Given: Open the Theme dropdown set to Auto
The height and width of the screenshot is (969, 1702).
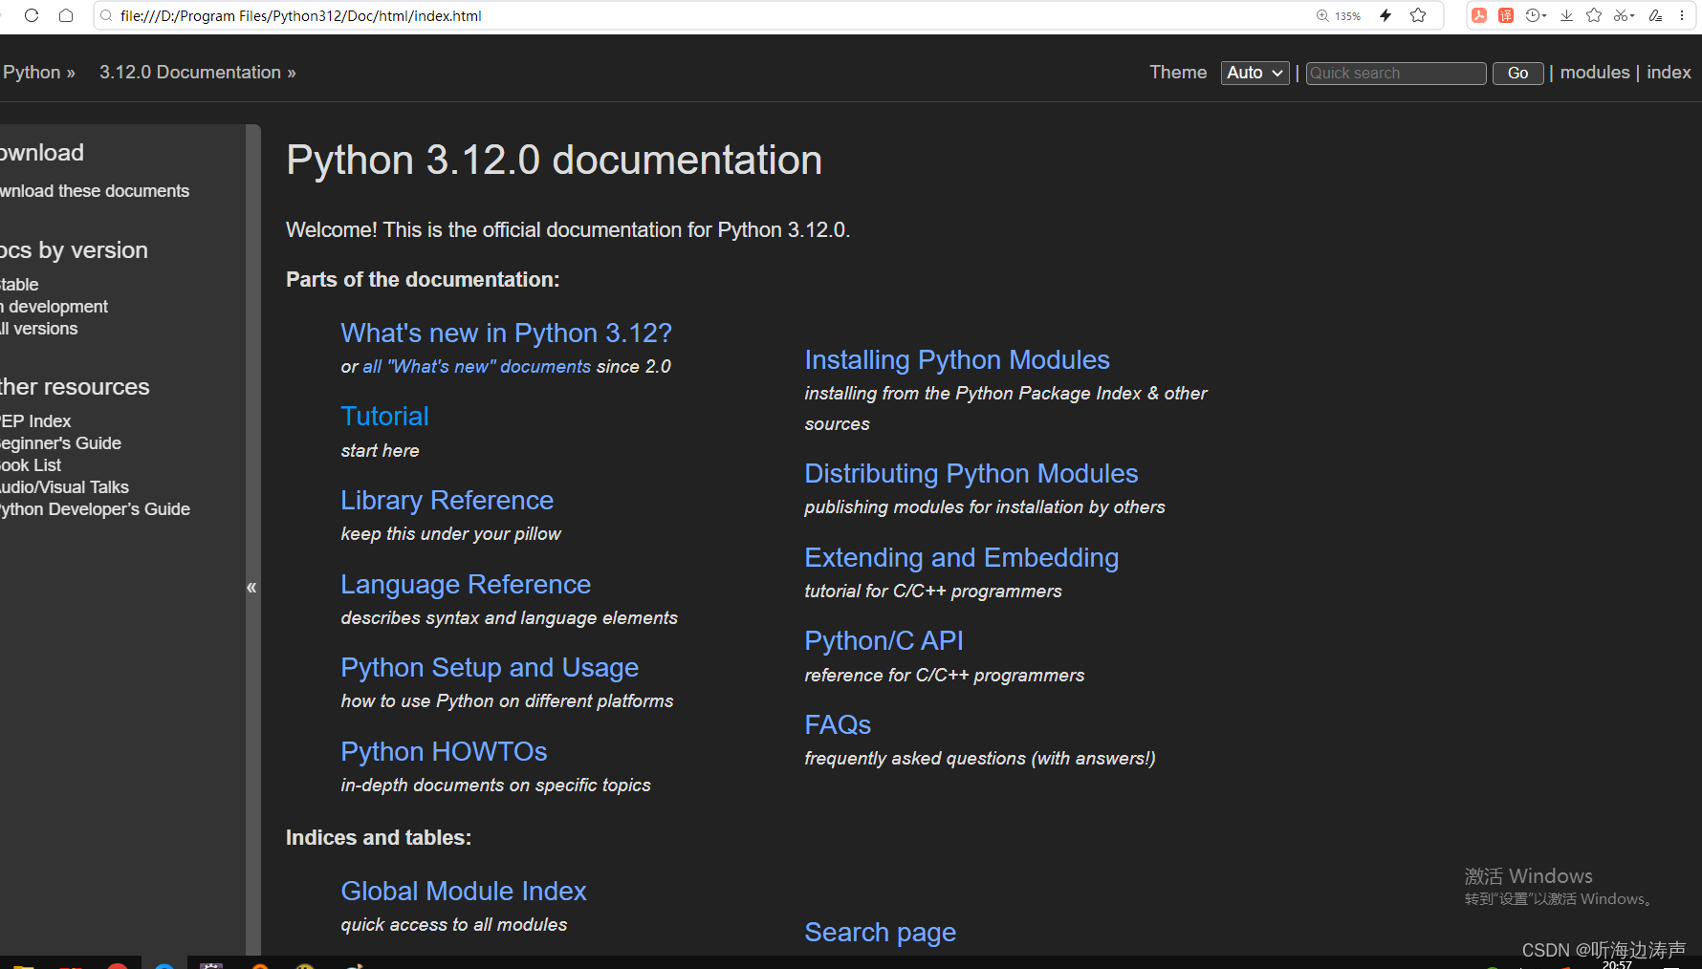Looking at the screenshot, I should point(1255,73).
